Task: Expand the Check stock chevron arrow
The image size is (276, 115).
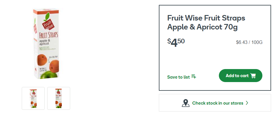Action: tap(247, 103)
